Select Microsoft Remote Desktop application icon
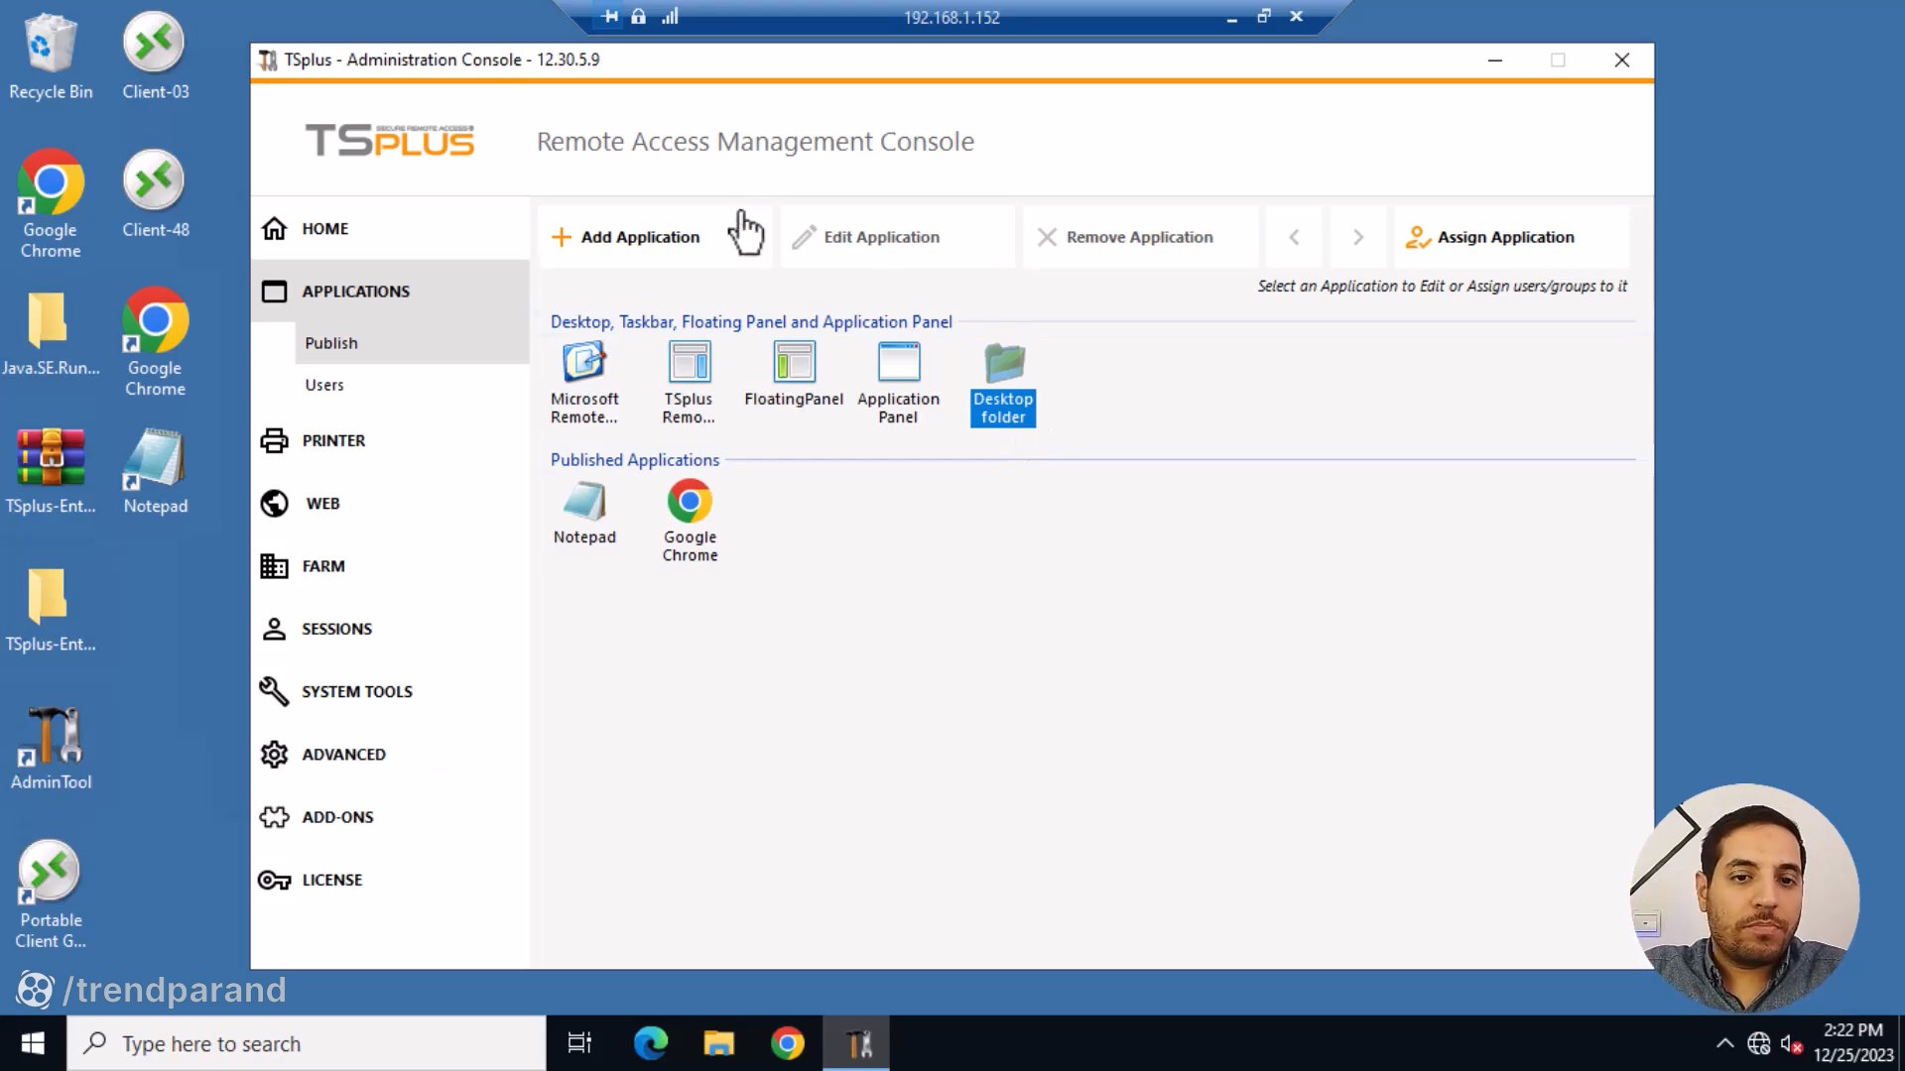 pyautogui.click(x=584, y=383)
